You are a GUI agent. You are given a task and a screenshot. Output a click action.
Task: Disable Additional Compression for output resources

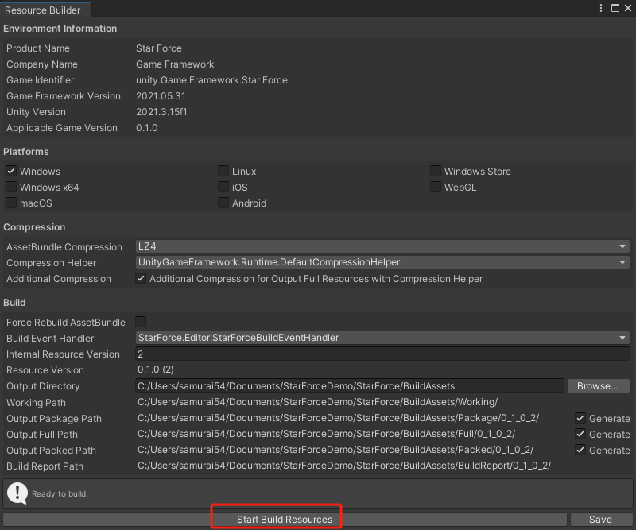[x=141, y=278]
